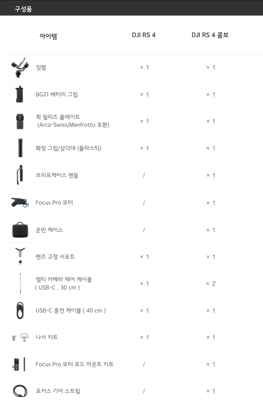This screenshot has width=263, height=412.
Task: Select the USB-C charging cable icon
Action: (20, 311)
